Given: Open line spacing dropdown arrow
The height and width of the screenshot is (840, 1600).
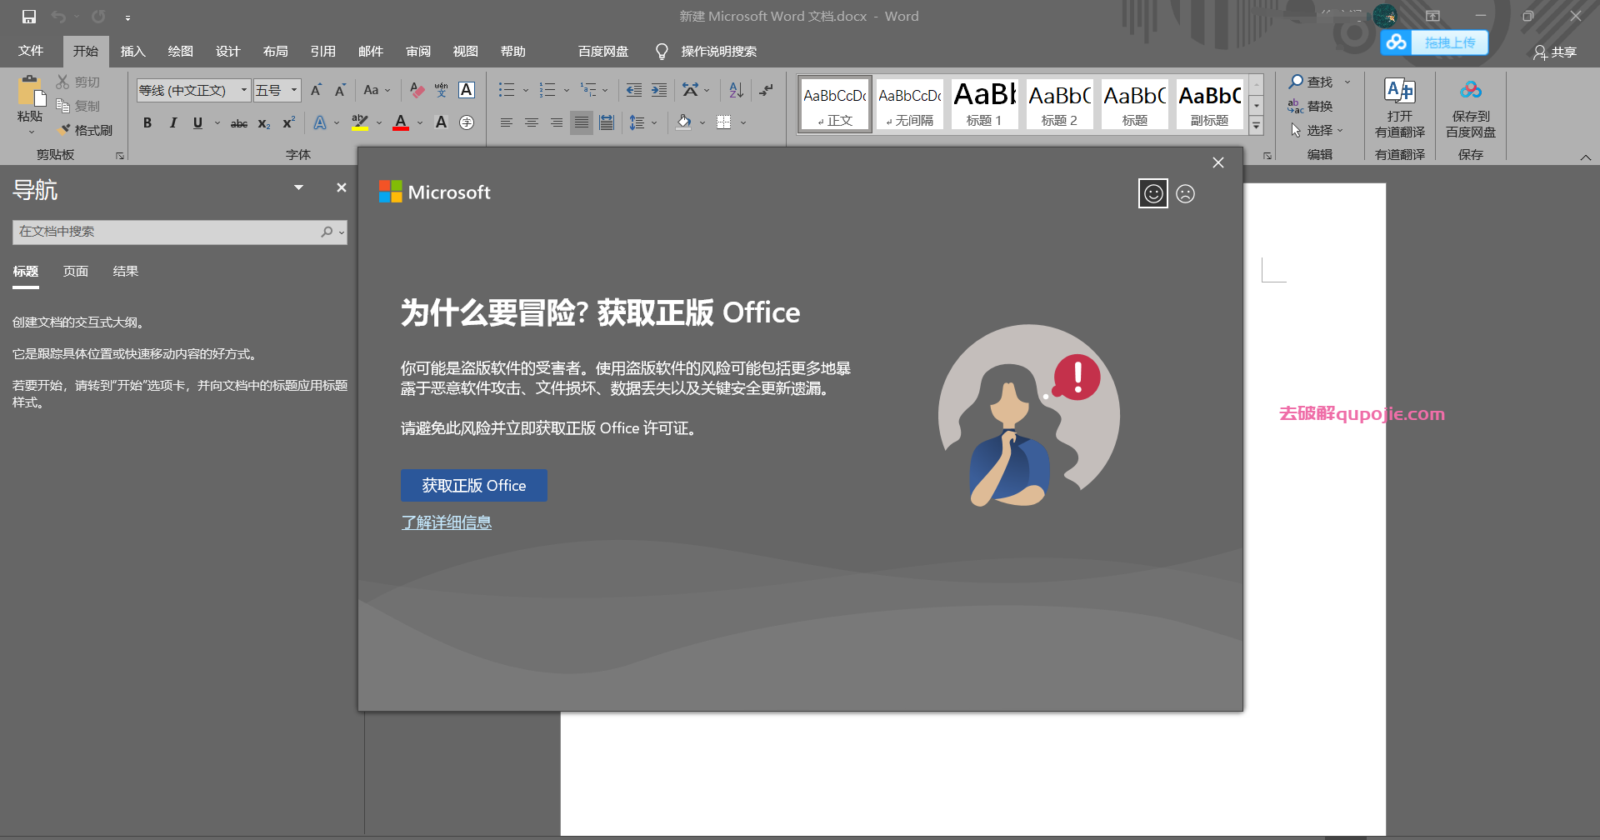Looking at the screenshot, I should pos(654,123).
